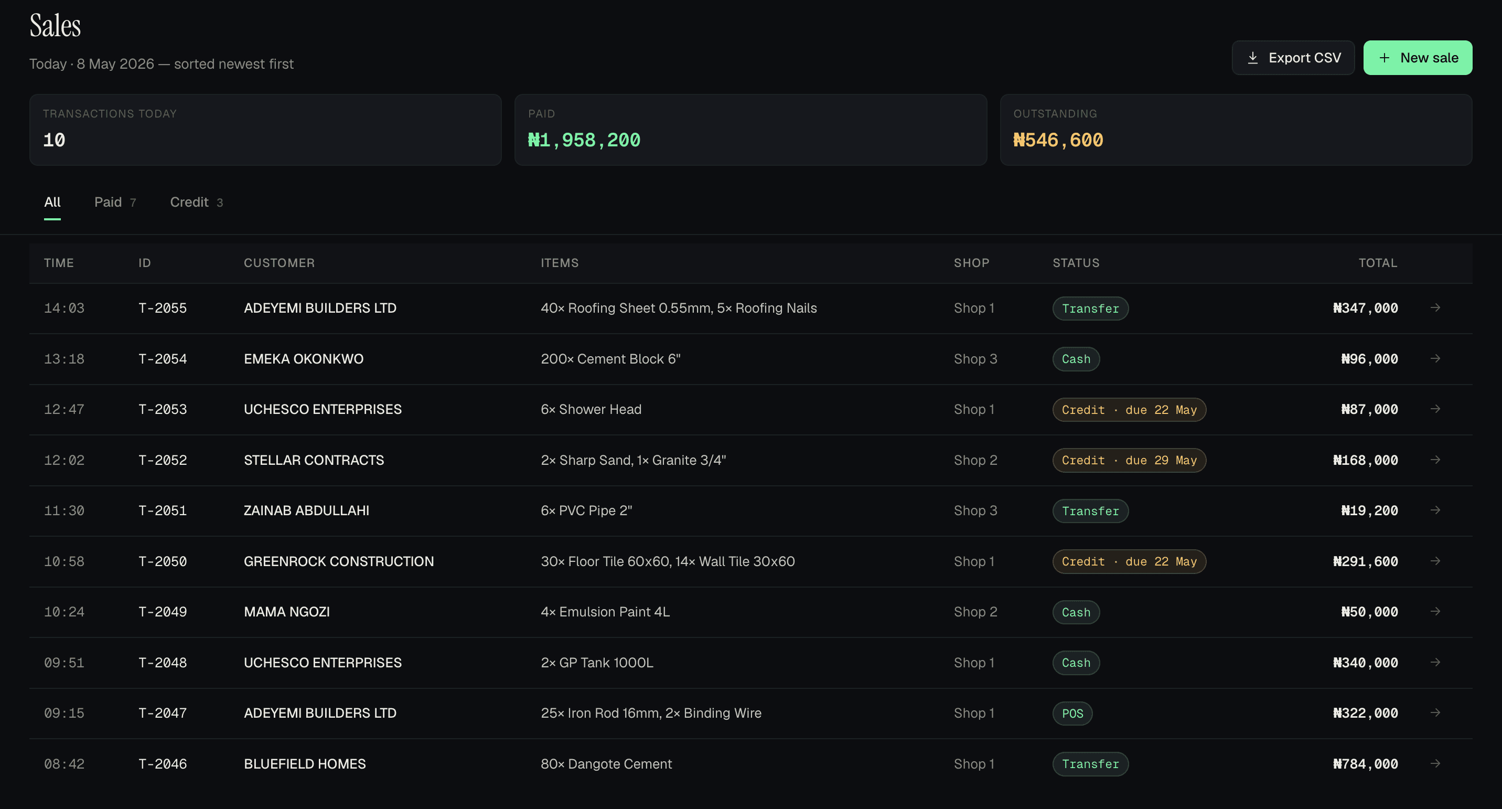The image size is (1502, 809).
Task: Select customer ZAINAB ABDULLAHI
Action: click(x=306, y=510)
